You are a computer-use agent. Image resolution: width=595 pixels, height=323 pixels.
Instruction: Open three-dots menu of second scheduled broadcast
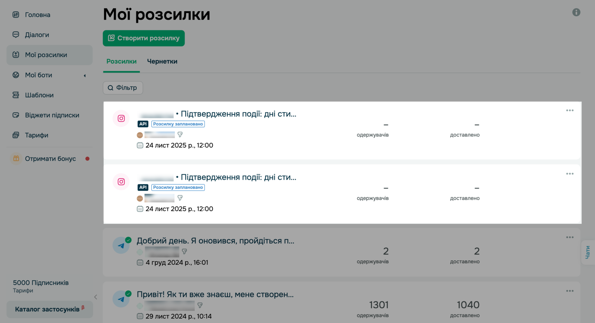pyautogui.click(x=570, y=174)
